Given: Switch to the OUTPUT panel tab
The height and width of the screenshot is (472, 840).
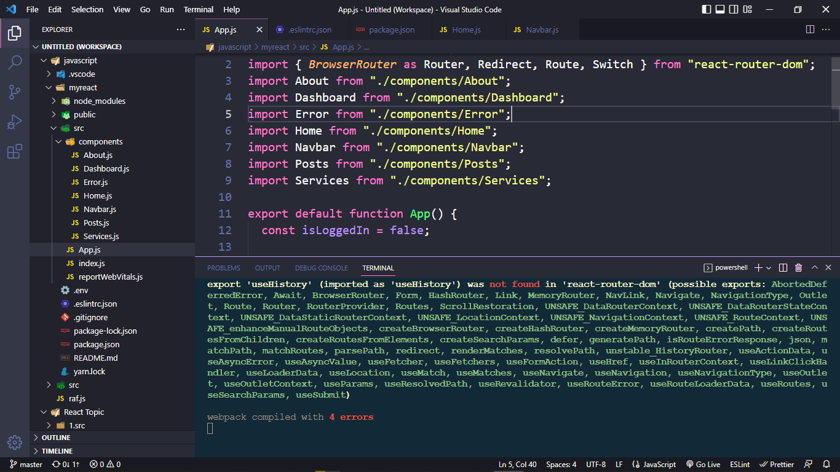Looking at the screenshot, I should [267, 268].
